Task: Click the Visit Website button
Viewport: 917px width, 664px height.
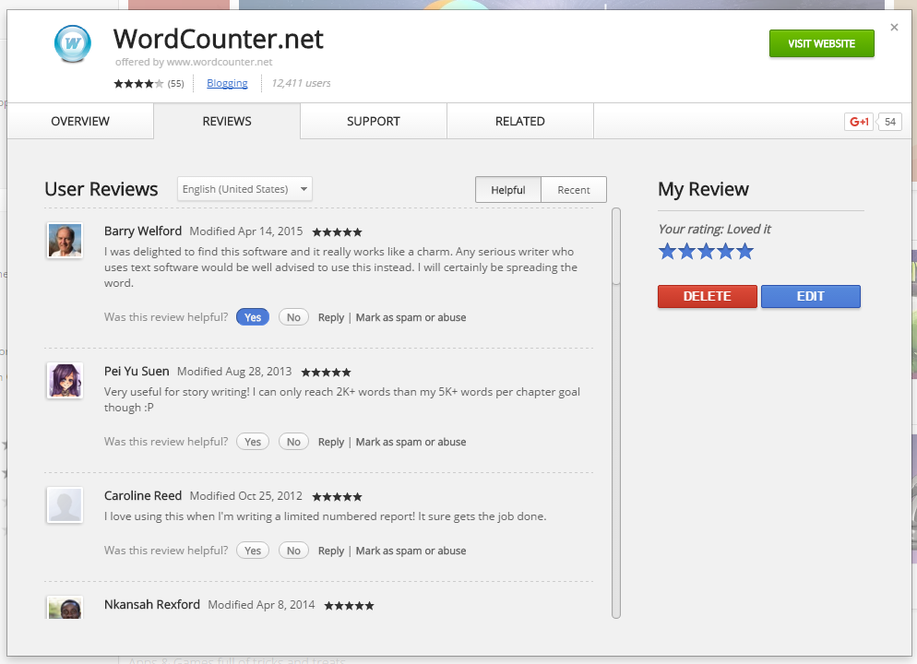Action: [x=822, y=44]
